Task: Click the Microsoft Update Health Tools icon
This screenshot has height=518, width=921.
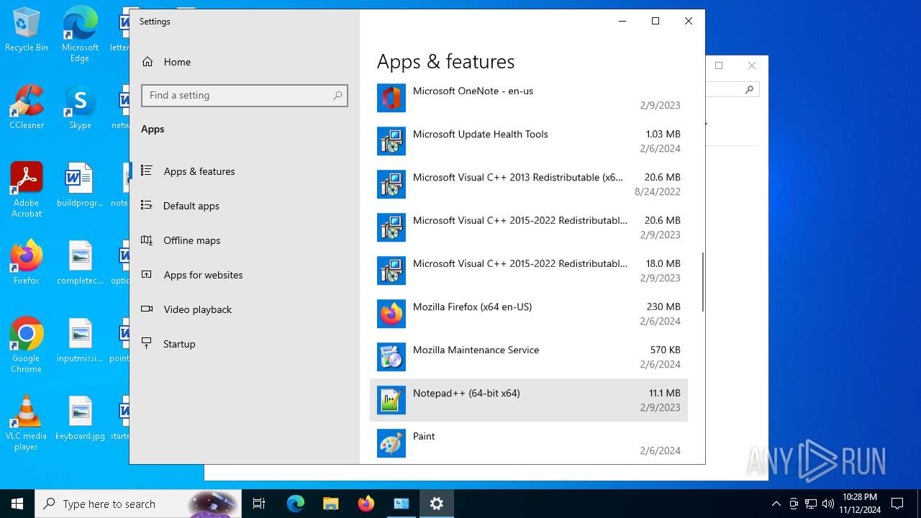Action: click(x=391, y=141)
